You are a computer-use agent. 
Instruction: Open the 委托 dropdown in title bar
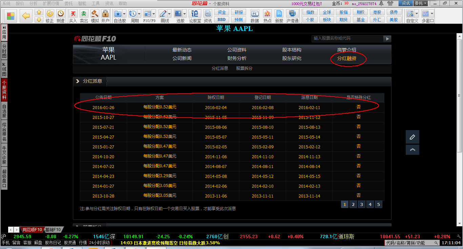(x=421, y=3)
